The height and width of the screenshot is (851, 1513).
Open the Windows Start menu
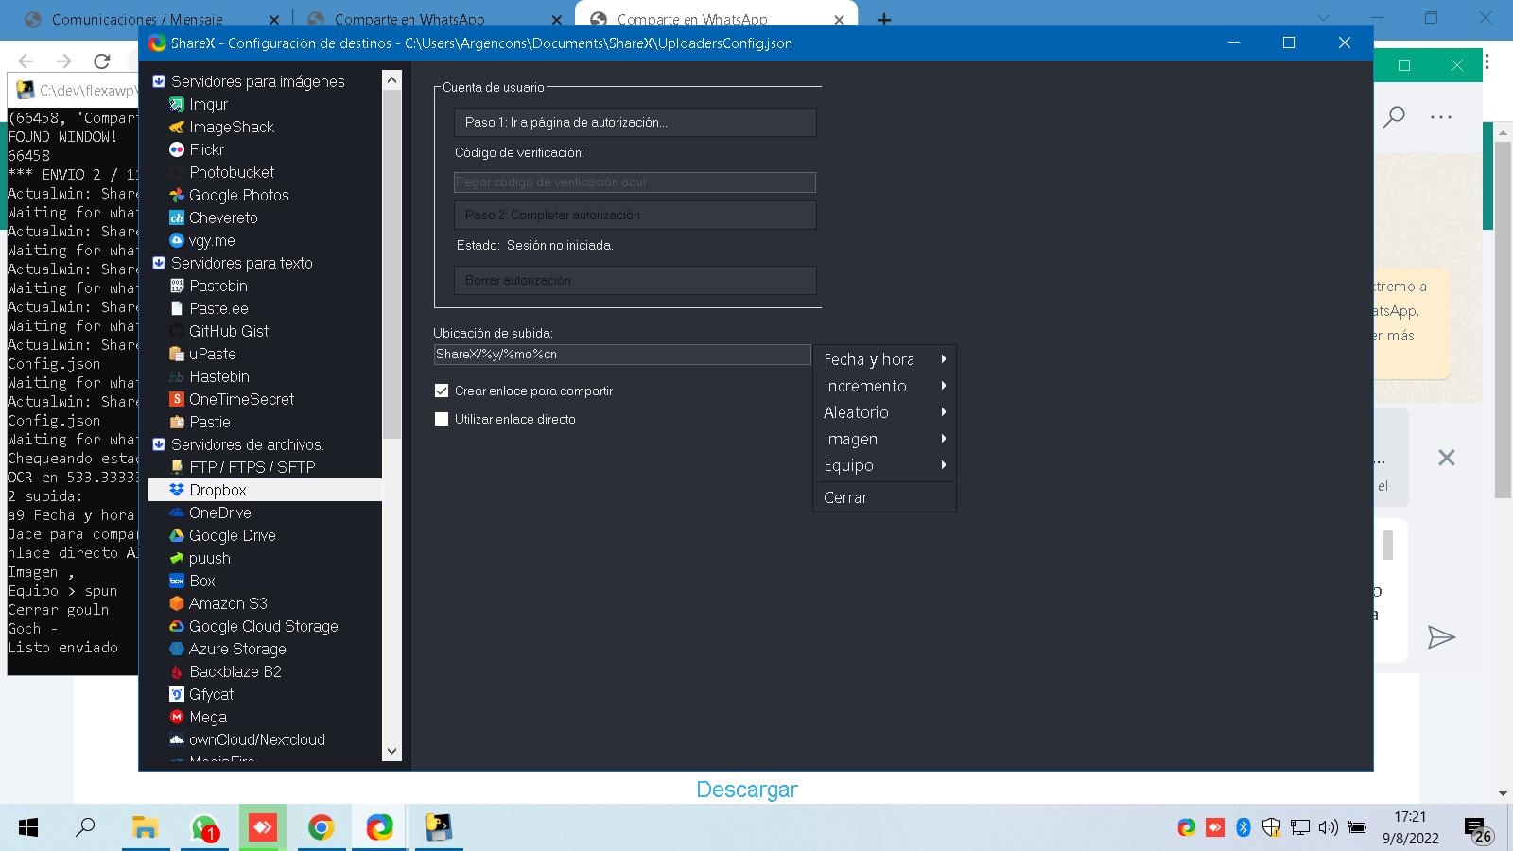coord(28,828)
